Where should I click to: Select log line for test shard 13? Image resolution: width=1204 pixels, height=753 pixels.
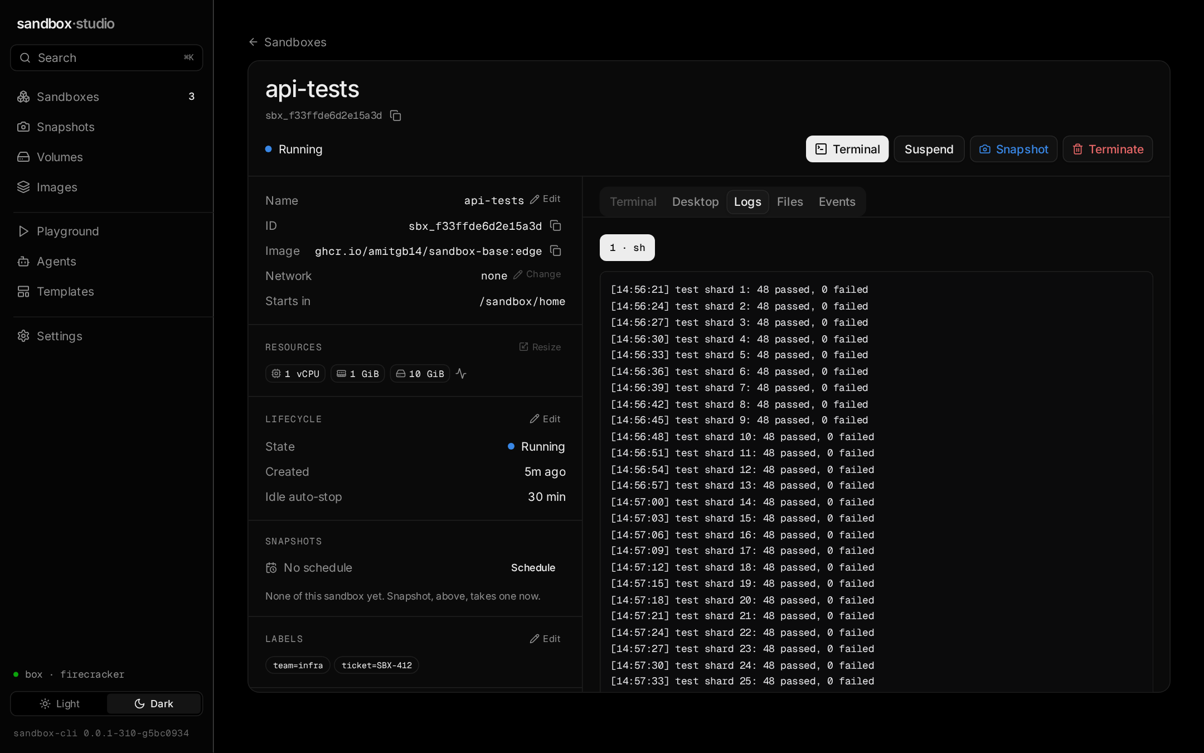point(742,485)
